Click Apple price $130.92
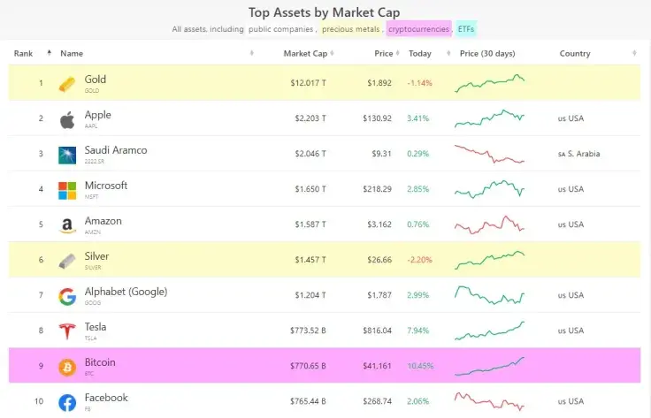This screenshot has width=651, height=418. coord(377,118)
